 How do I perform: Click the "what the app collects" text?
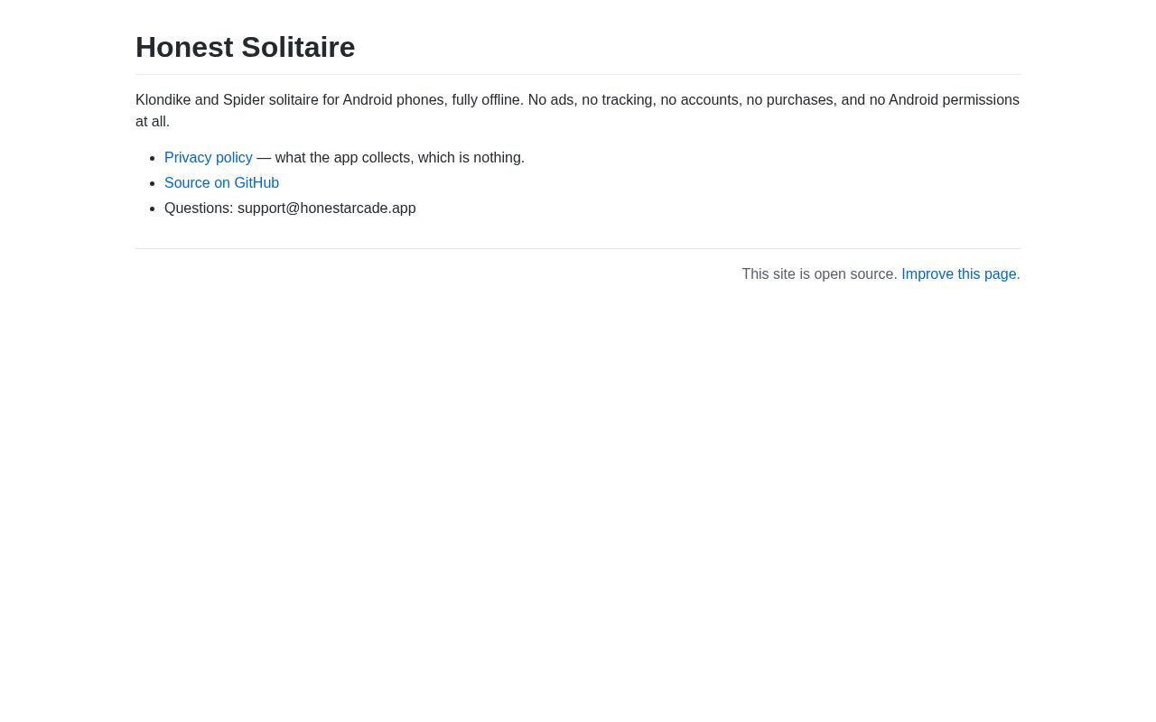click(x=343, y=158)
